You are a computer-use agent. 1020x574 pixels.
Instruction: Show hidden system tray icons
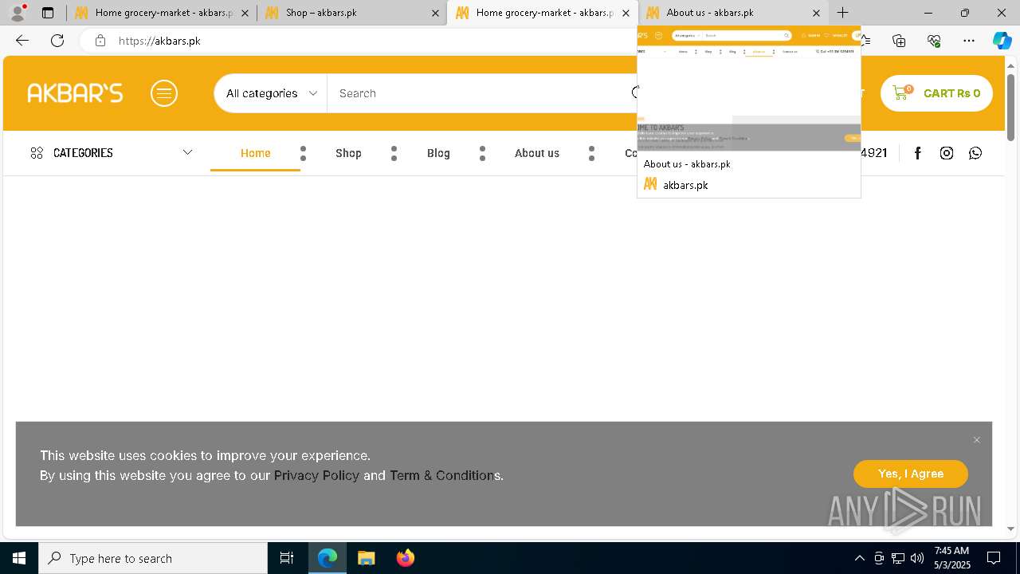859,558
